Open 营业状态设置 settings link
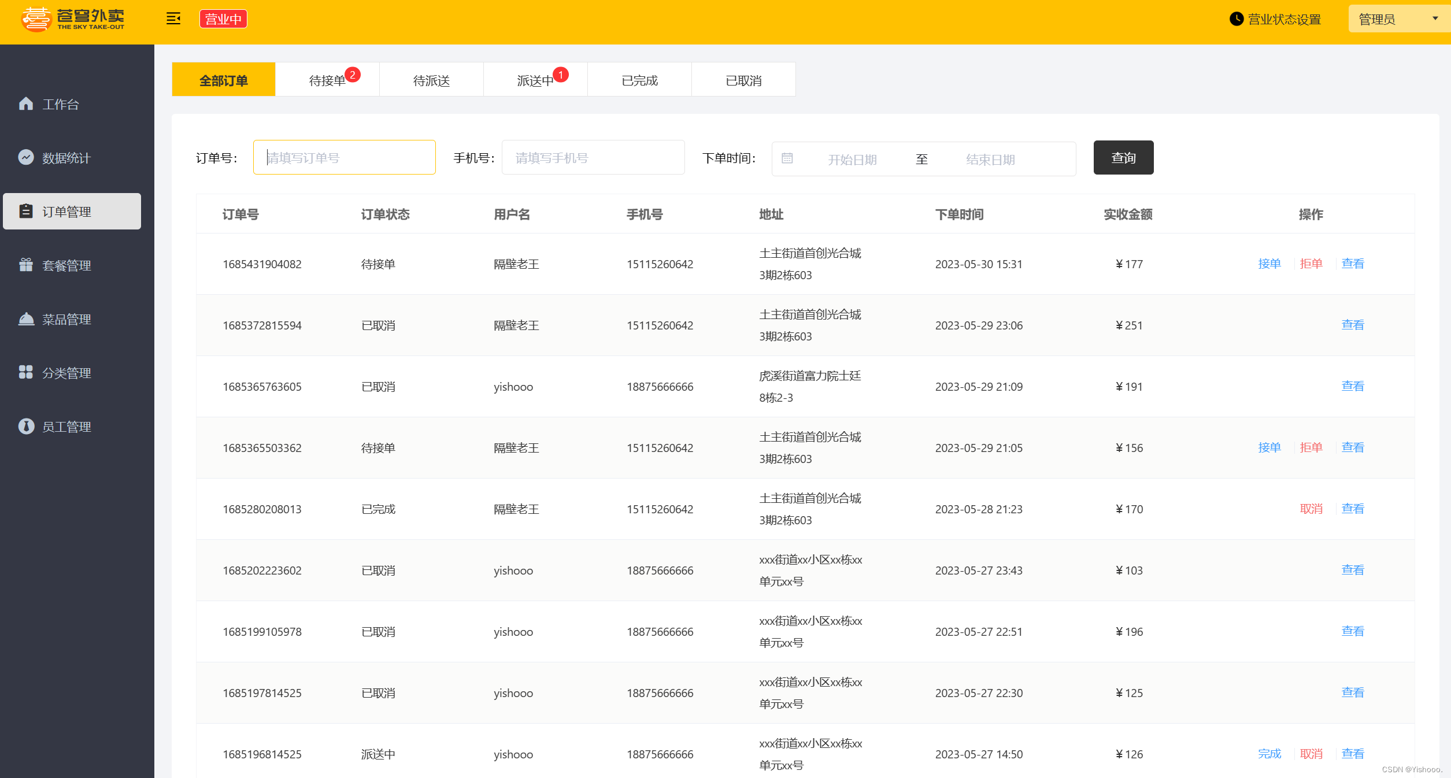1451x778 pixels. pyautogui.click(x=1284, y=19)
